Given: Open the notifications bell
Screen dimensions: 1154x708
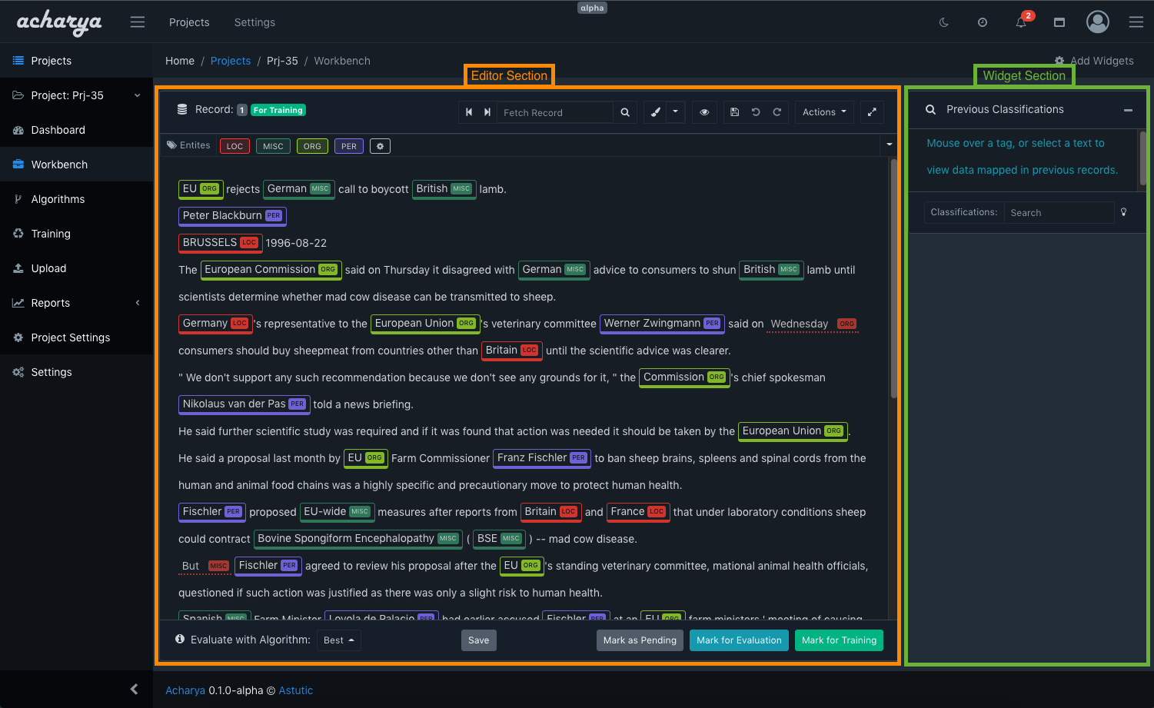Looking at the screenshot, I should pos(1021,22).
